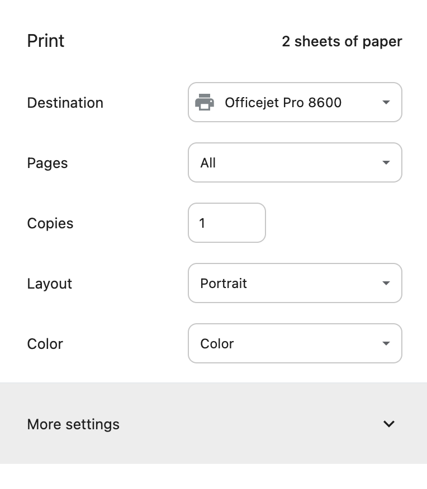
Task: Click the More settings chevron icon
Action: 389,424
